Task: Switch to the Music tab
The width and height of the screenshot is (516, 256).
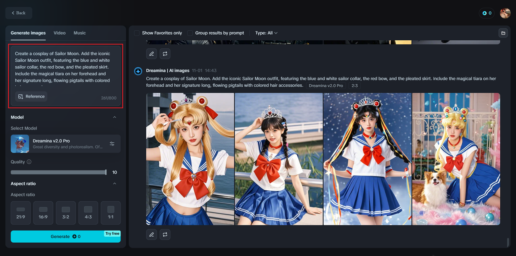Action: (x=80, y=33)
